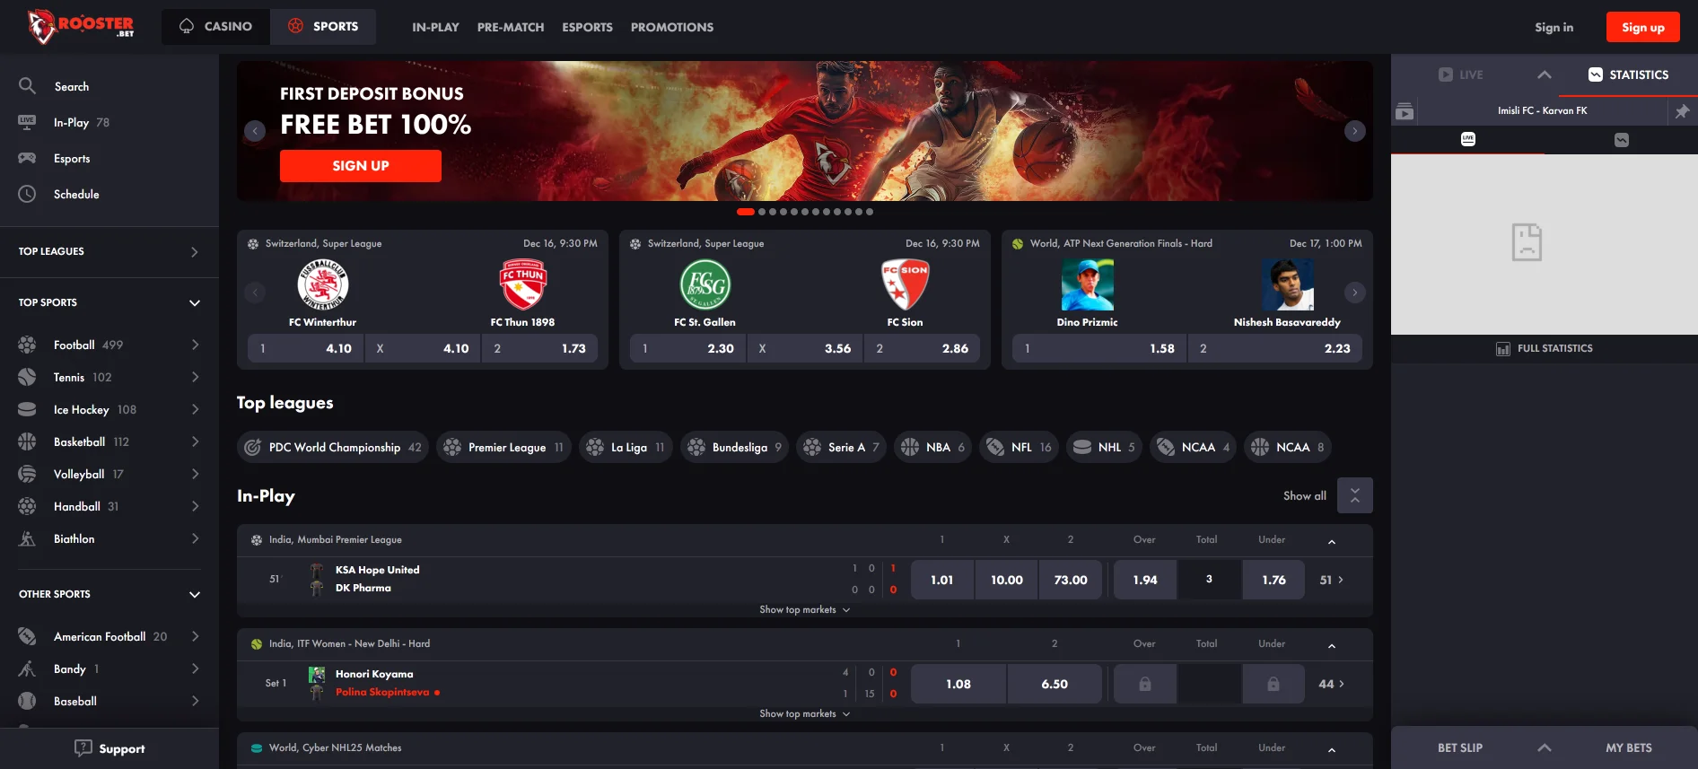Switch to Statistics tab
Viewport: 1698px width, 769px height.
(1628, 74)
